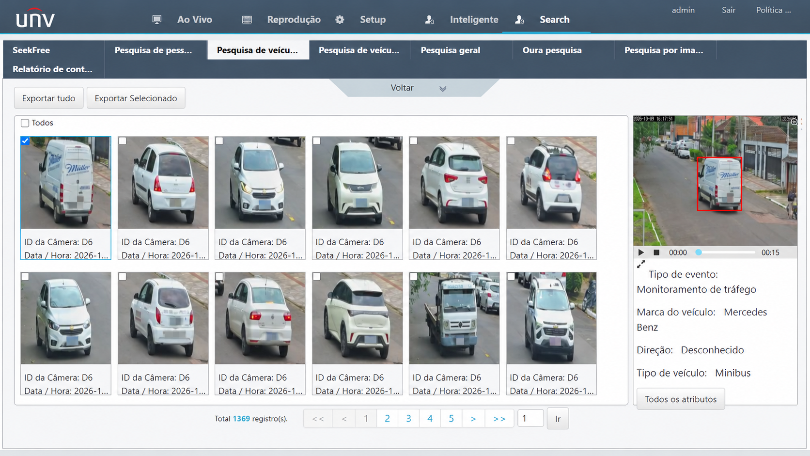The image size is (810, 456).
Task: Click the Sair logout link
Action: coord(728,10)
